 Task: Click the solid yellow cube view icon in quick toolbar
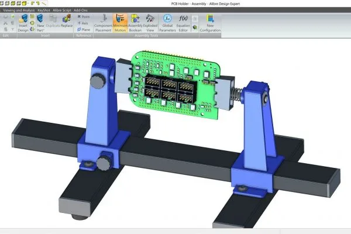click(24, 3)
